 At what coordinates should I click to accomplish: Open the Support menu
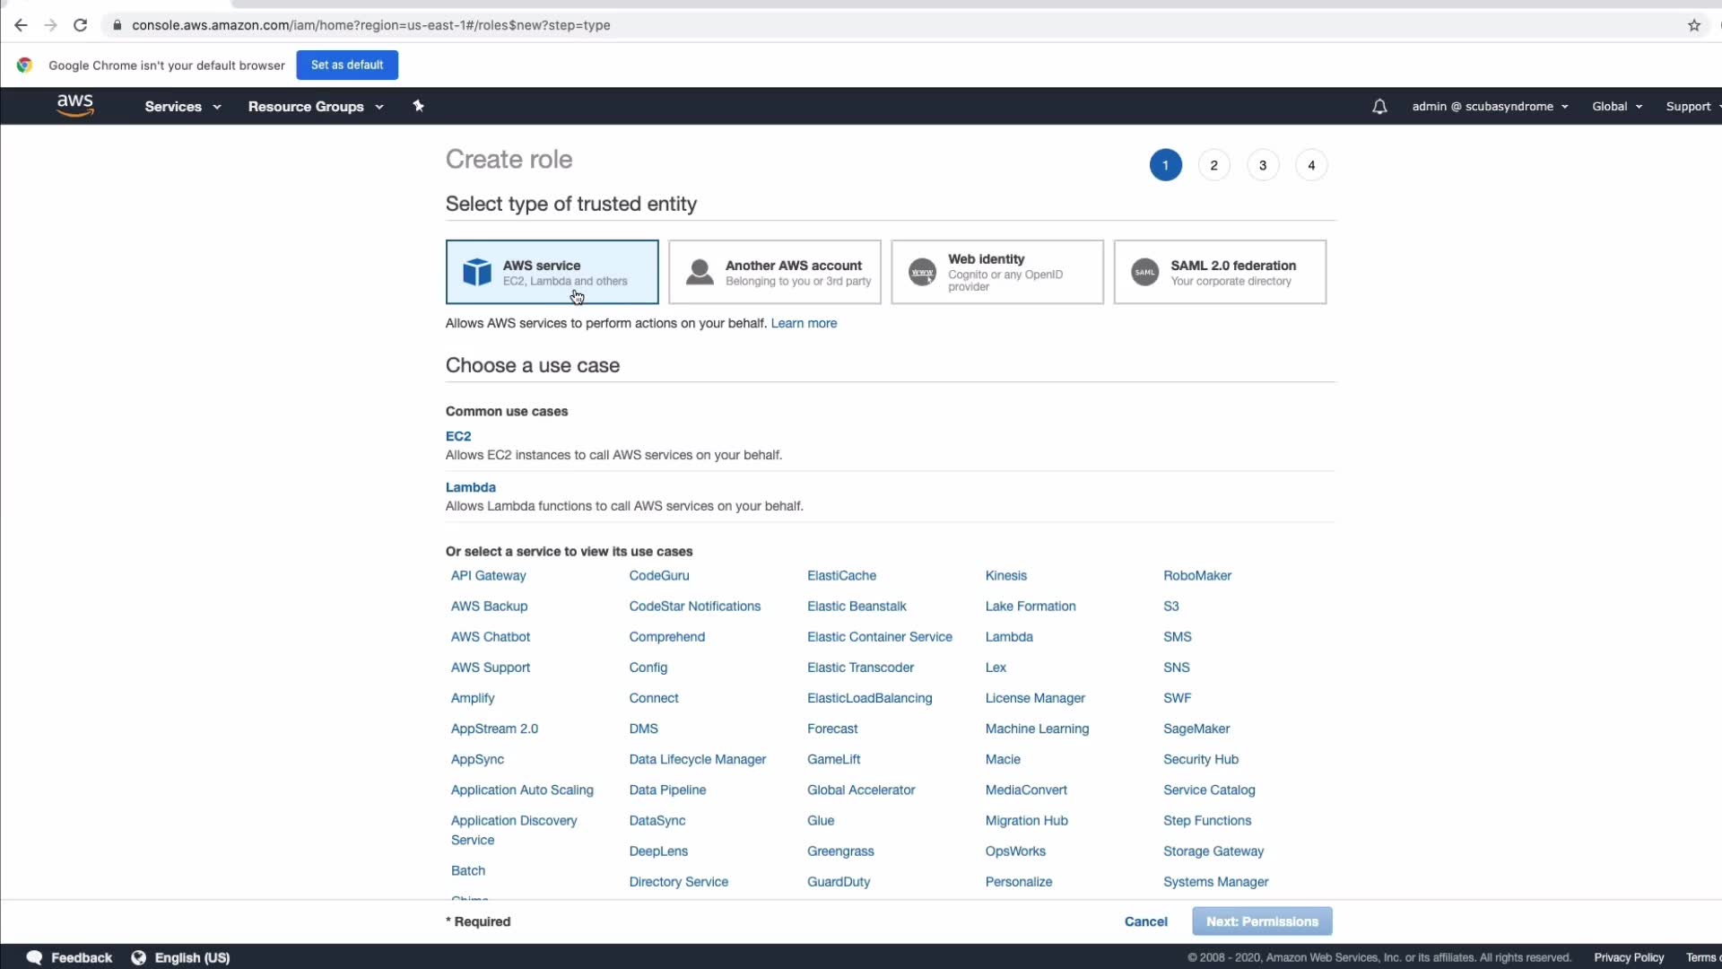[1691, 107]
